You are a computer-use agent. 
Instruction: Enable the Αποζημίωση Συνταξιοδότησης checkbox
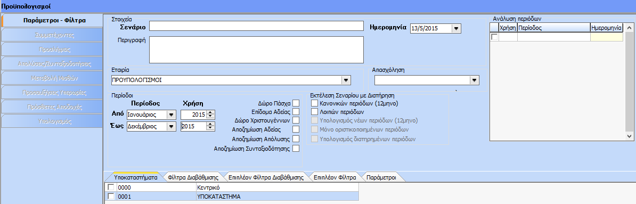click(296, 149)
